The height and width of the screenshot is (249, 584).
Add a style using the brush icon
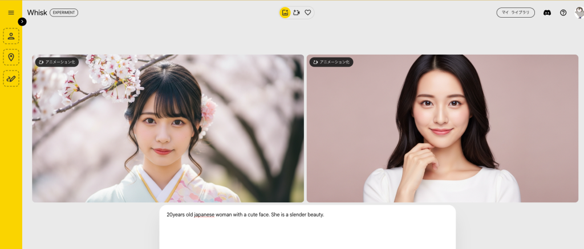point(11,78)
